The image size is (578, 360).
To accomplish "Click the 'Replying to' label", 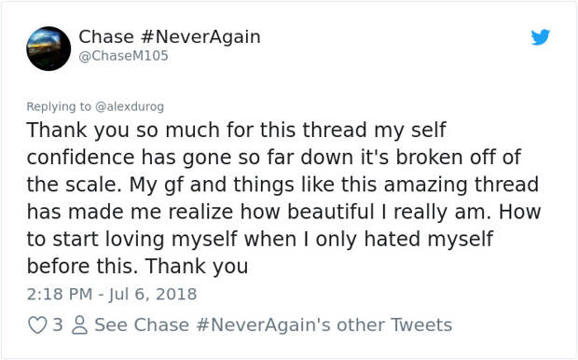I will [59, 106].
